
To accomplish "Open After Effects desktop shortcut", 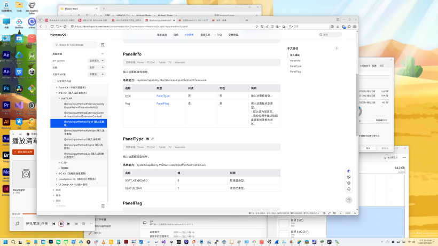I will (6, 55).
